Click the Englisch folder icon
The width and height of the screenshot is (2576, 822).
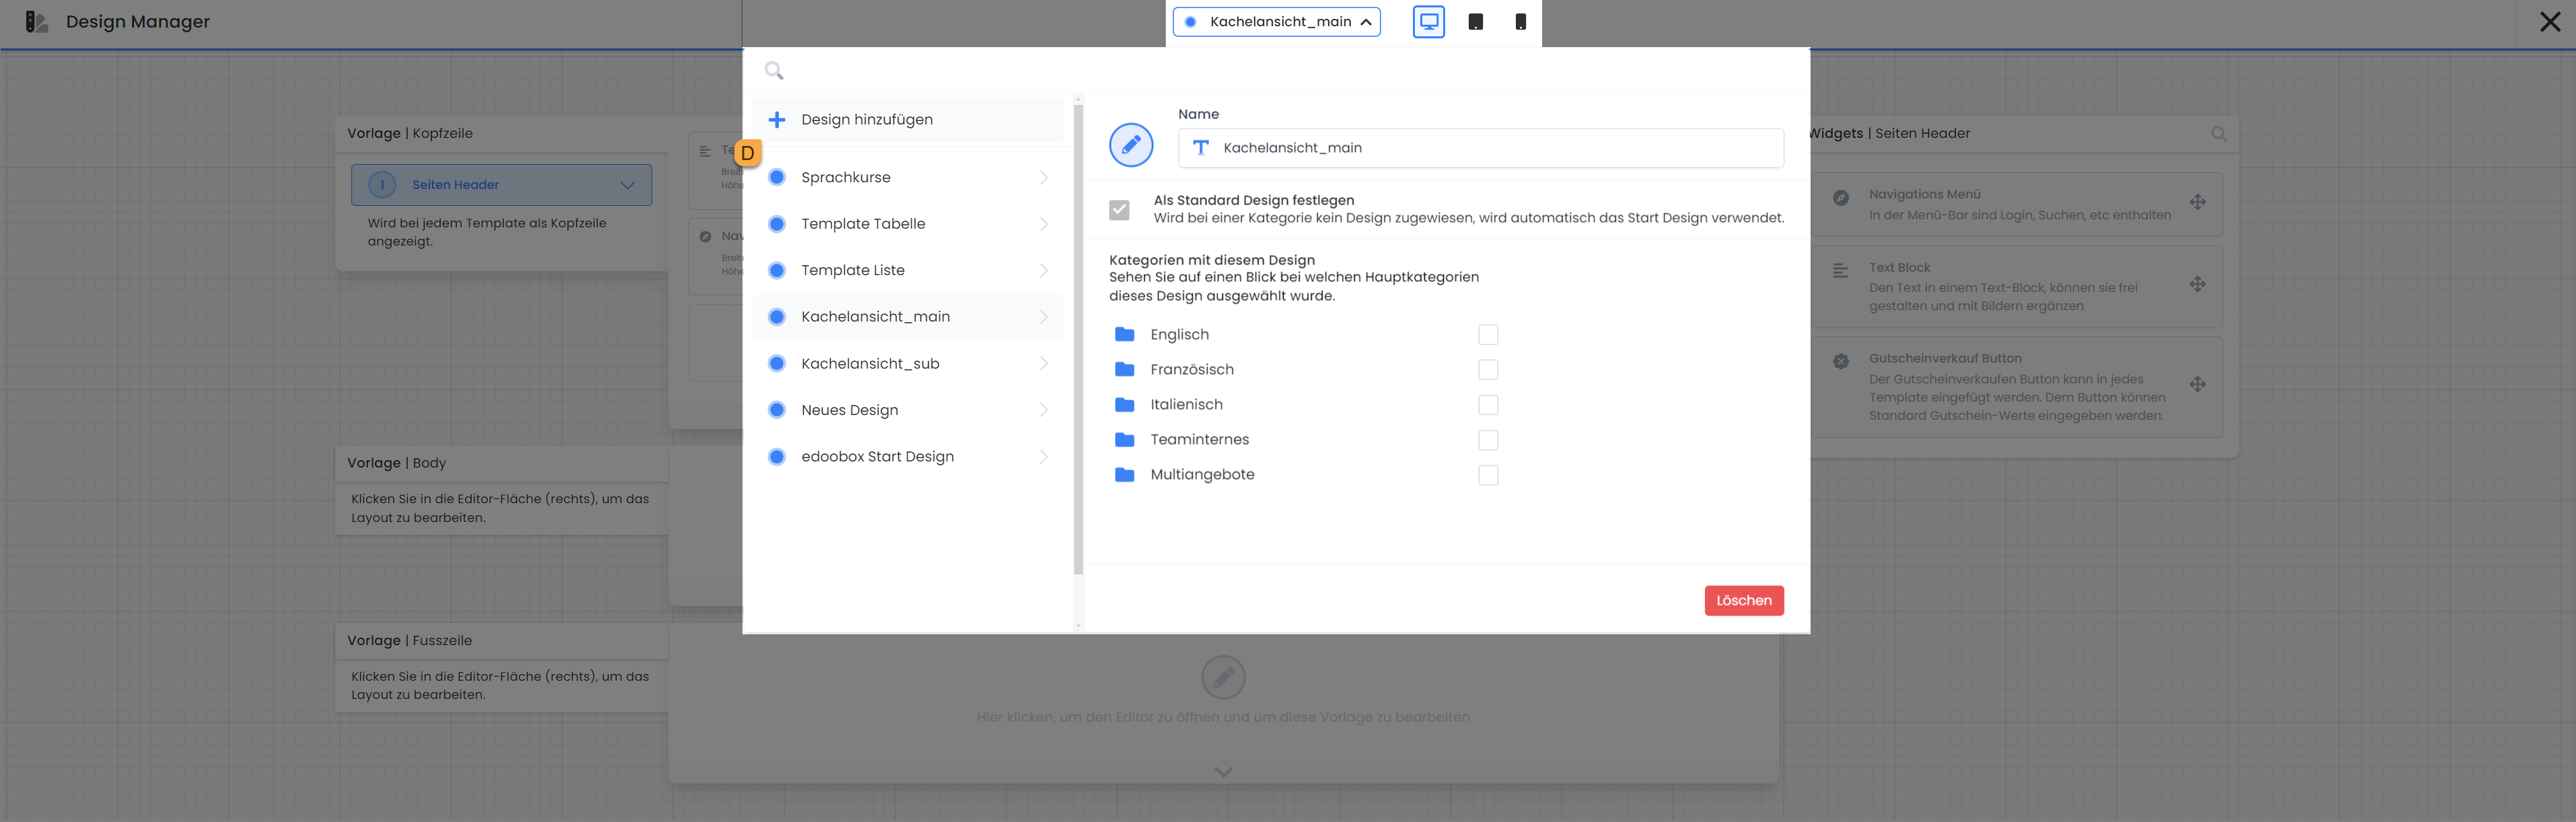click(x=1124, y=334)
